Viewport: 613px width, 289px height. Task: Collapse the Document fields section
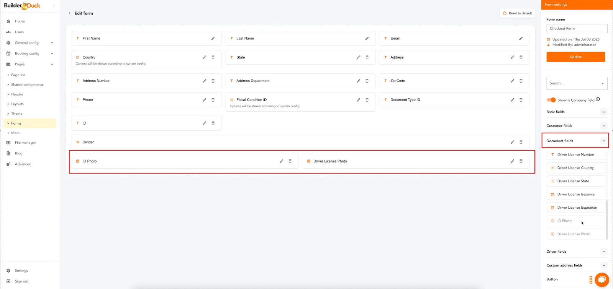point(604,141)
